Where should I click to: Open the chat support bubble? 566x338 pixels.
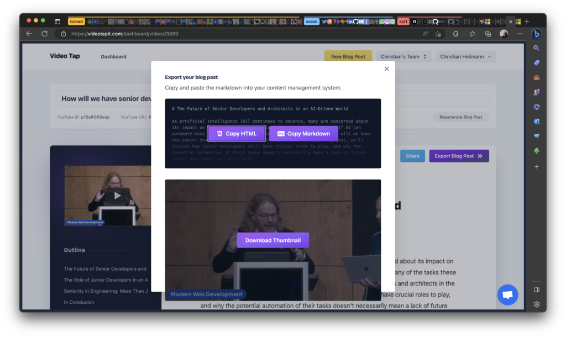[507, 295]
